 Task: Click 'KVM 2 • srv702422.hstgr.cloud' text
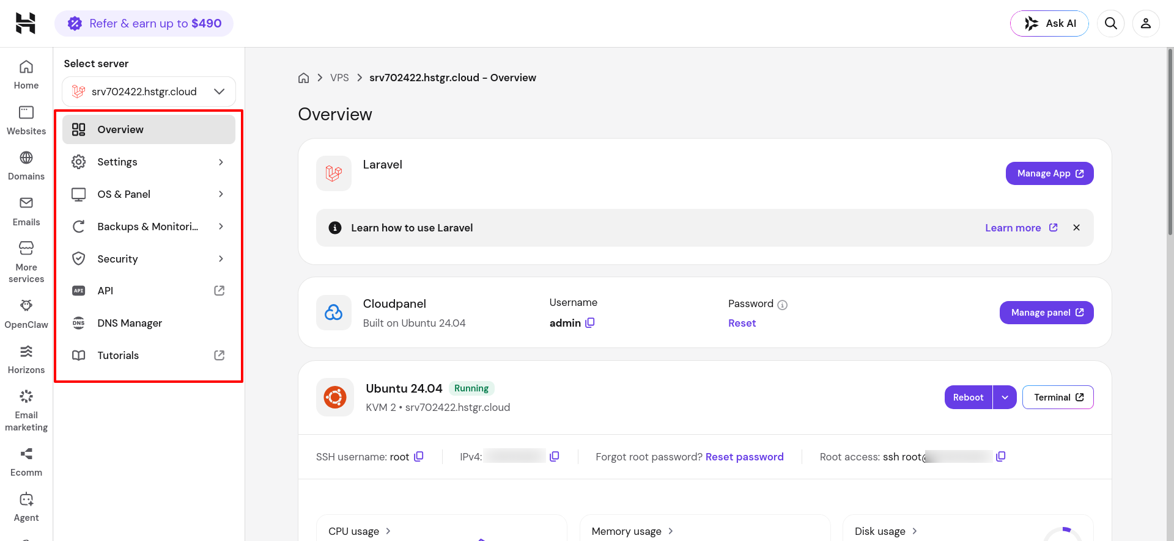tap(438, 407)
